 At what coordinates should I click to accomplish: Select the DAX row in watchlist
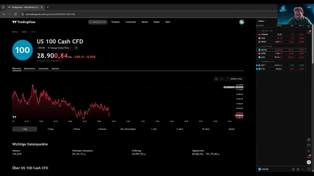[x=281, y=65]
